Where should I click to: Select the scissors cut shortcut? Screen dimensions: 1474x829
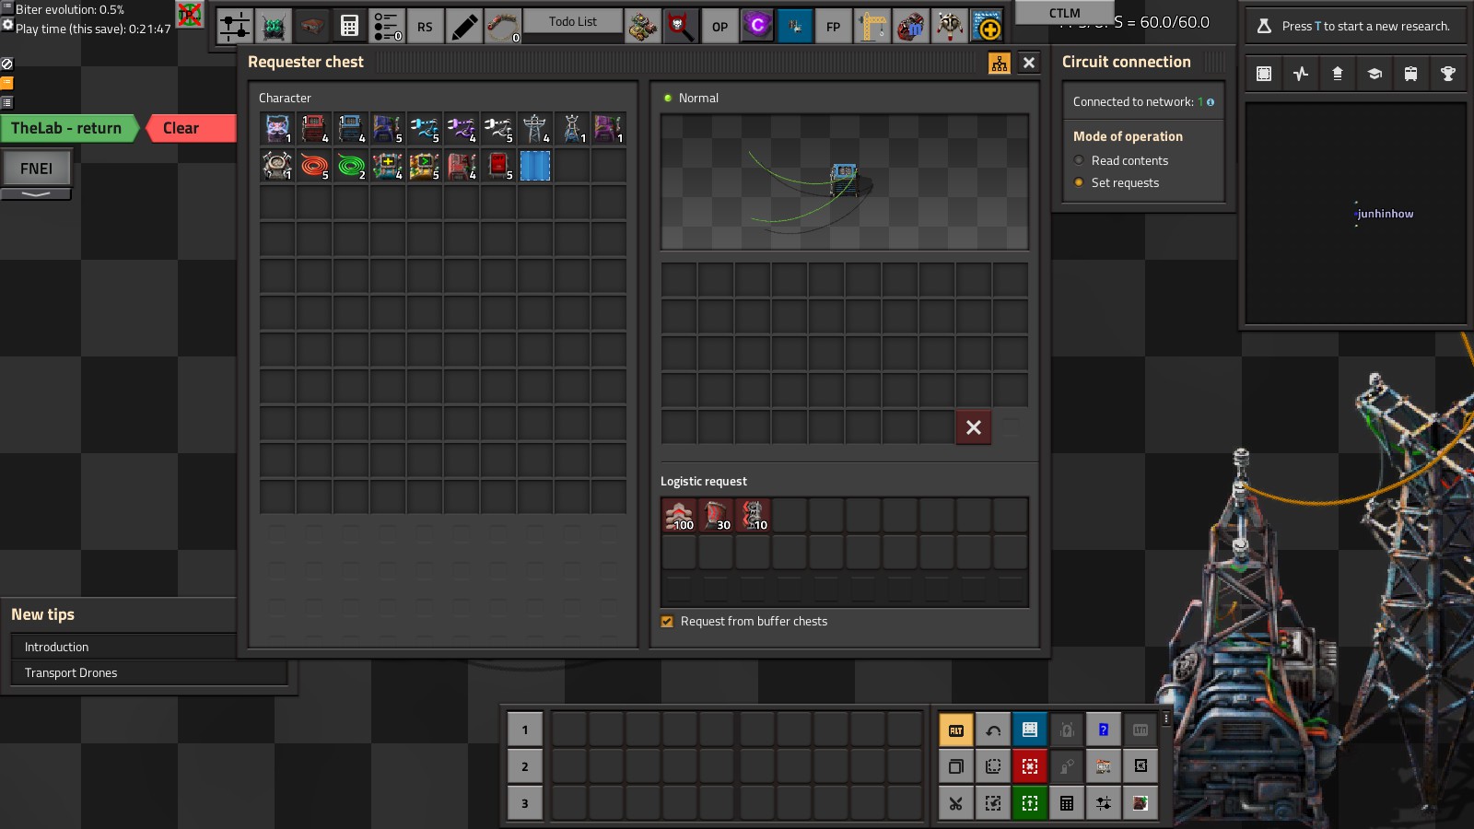click(955, 803)
